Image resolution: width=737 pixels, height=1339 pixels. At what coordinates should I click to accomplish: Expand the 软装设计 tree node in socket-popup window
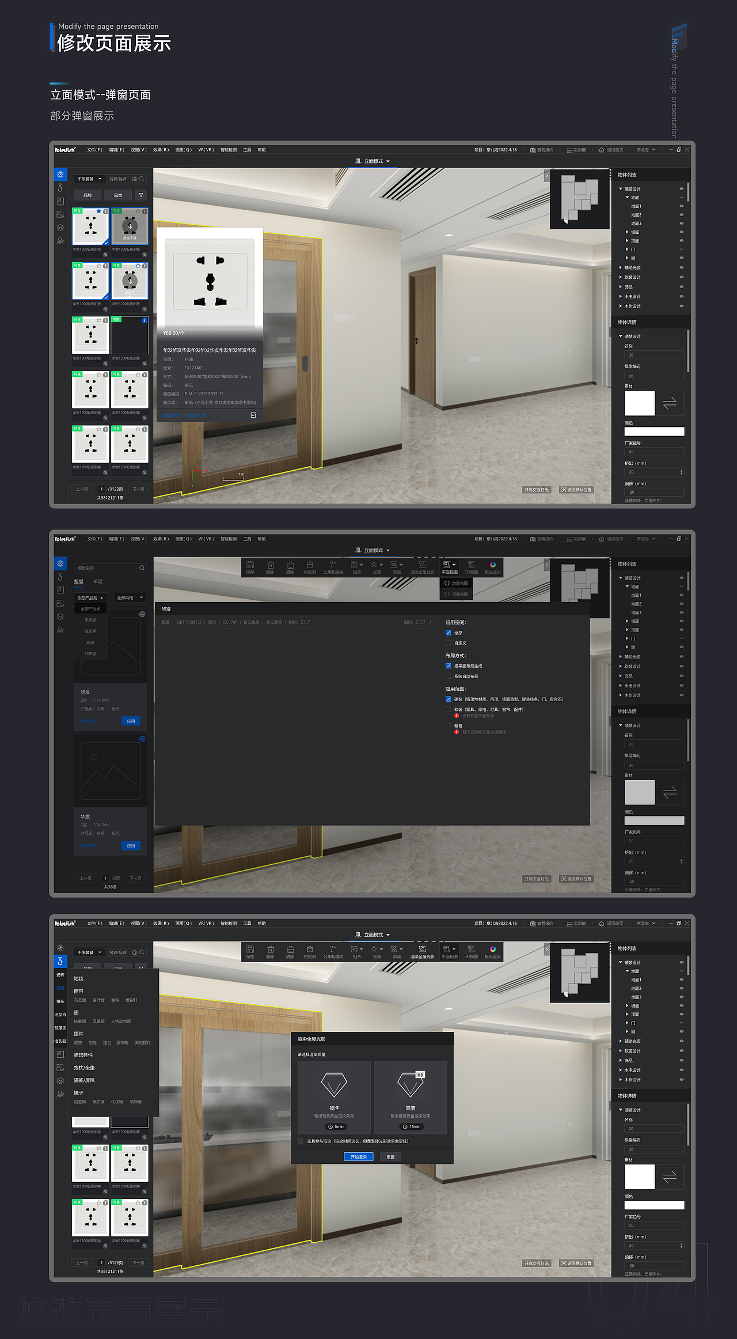(x=621, y=278)
